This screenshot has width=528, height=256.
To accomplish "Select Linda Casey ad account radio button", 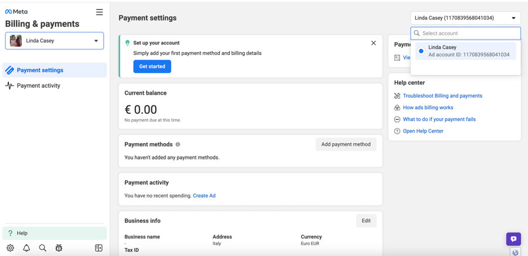I will (421, 51).
